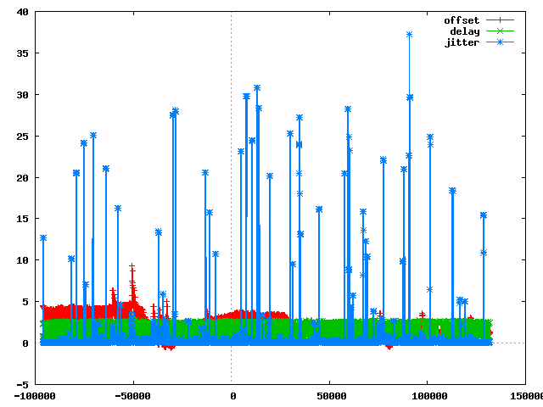Click the 'offset' legend label

tap(462, 20)
